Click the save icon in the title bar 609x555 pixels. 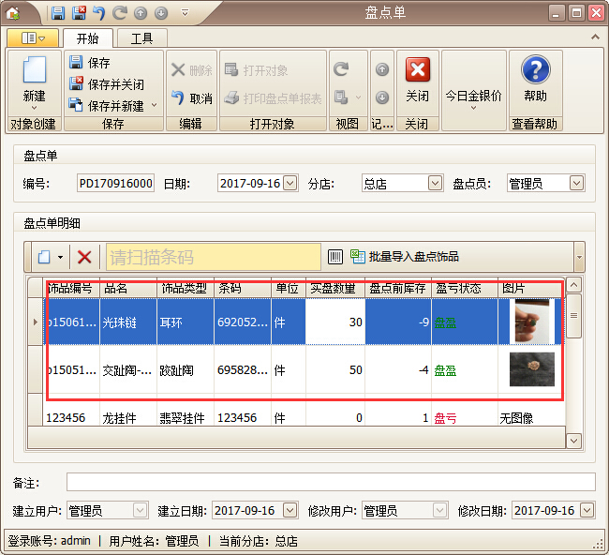(58, 13)
